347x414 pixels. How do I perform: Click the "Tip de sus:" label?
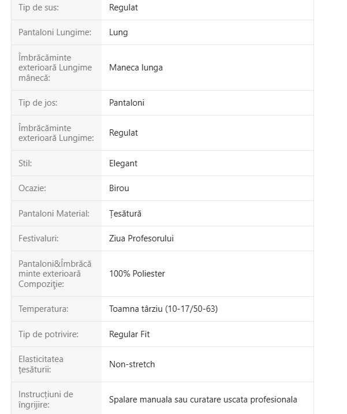click(38, 8)
